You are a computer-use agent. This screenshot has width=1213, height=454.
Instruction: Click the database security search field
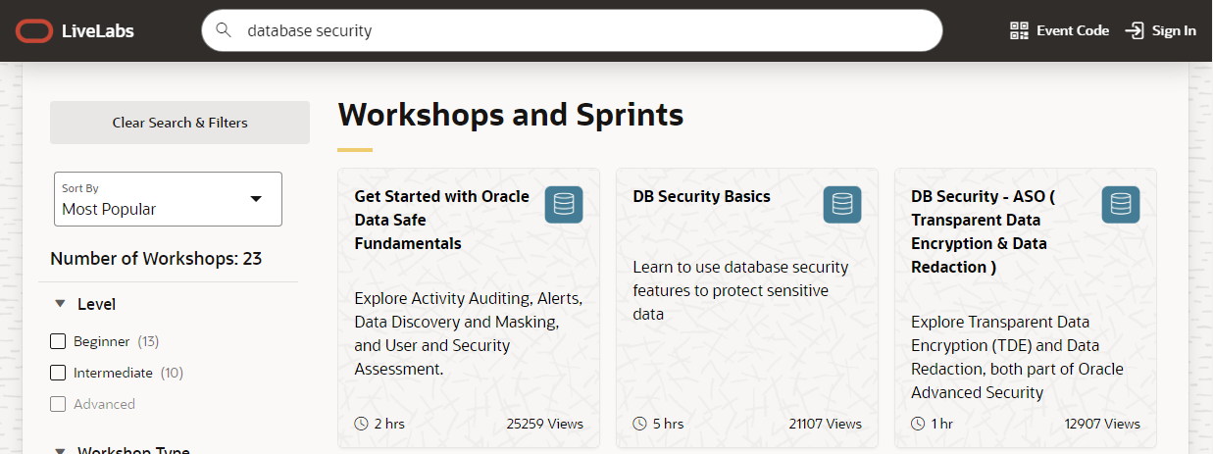tap(572, 30)
